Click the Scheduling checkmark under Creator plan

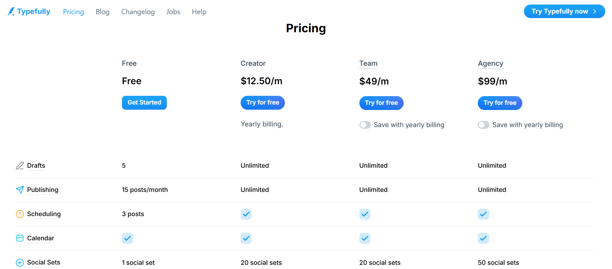(246, 214)
